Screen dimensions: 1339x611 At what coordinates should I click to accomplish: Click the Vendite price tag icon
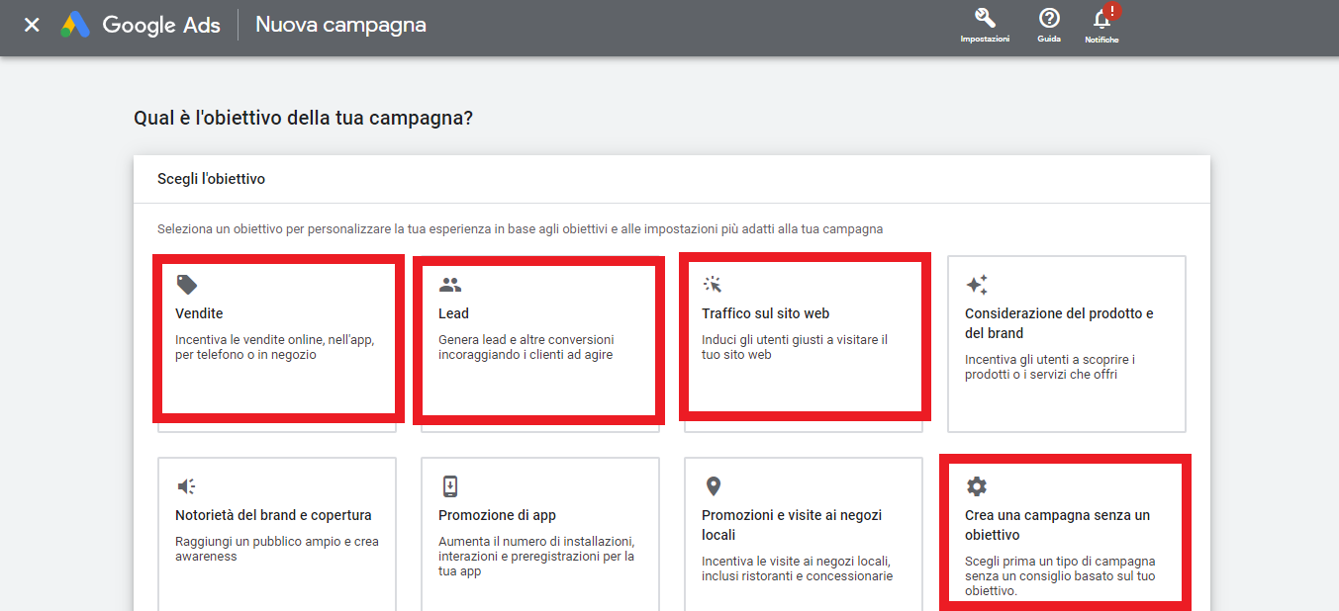(186, 285)
